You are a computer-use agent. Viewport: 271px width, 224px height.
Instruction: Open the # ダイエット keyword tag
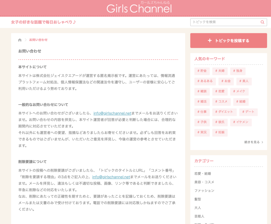(224, 112)
